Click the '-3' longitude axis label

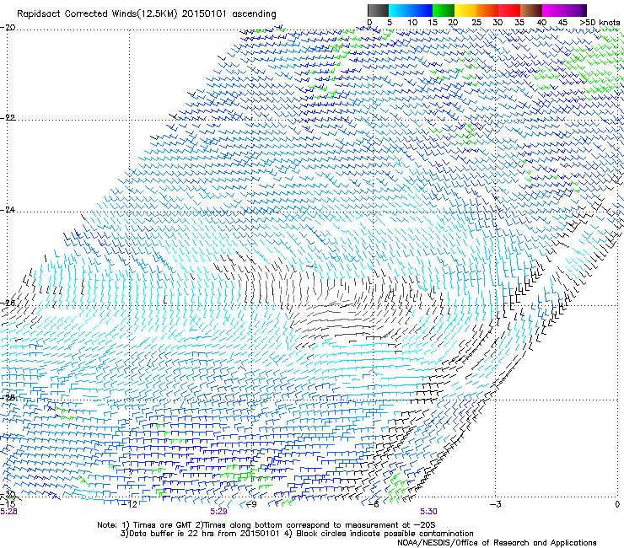pyautogui.click(x=495, y=504)
